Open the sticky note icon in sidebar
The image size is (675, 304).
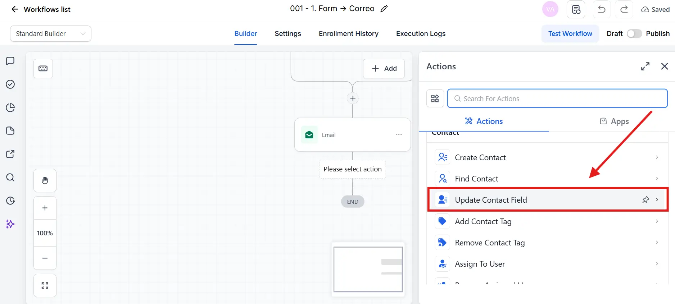coord(10,131)
